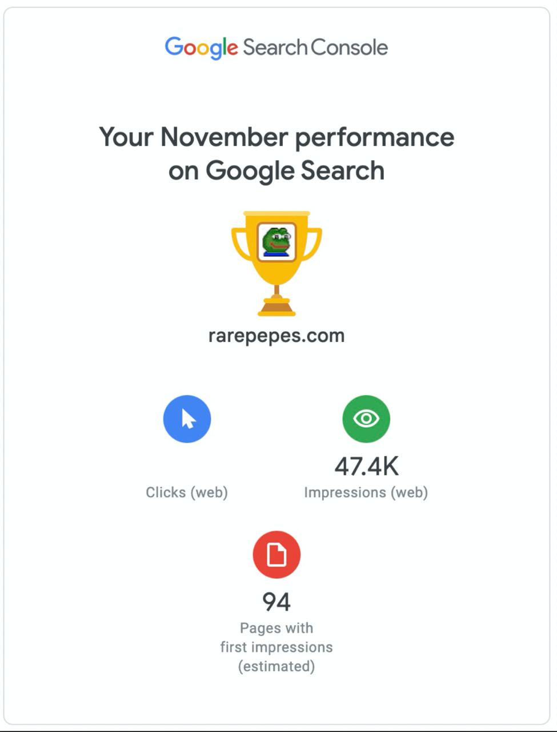Click the colorful Google logo
557x732 pixels.
[201, 48]
